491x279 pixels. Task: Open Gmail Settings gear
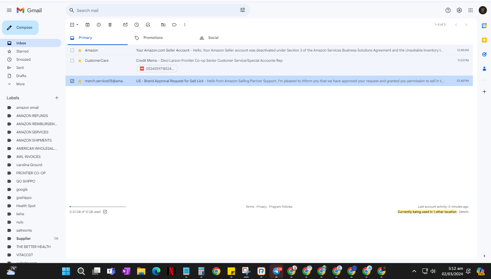point(459,10)
